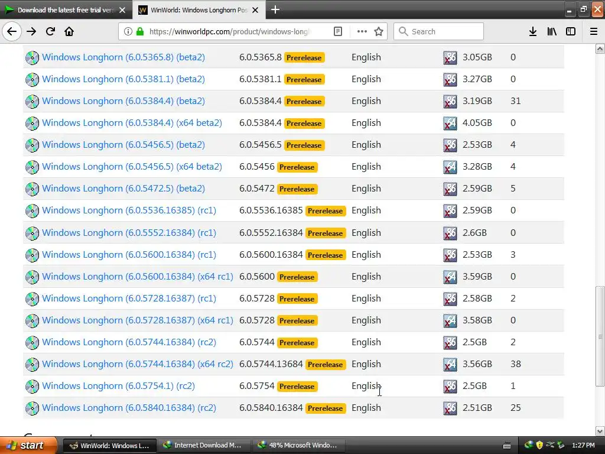This screenshot has width=605, height=454.
Task: Open the Library bookmarks and history icon
Action: coord(552,31)
